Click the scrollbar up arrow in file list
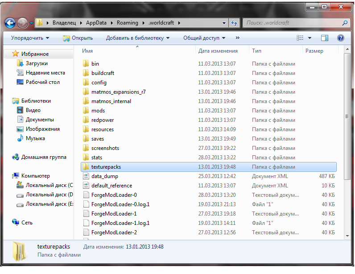This screenshot has height=274, width=355. [347, 49]
